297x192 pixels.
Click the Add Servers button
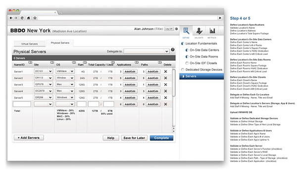29,138
